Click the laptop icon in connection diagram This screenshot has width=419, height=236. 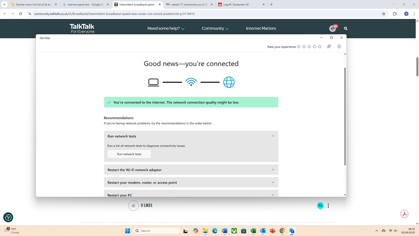click(x=154, y=82)
